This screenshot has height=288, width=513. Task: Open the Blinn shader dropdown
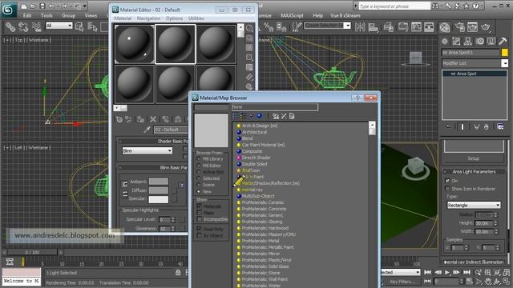[x=147, y=150]
